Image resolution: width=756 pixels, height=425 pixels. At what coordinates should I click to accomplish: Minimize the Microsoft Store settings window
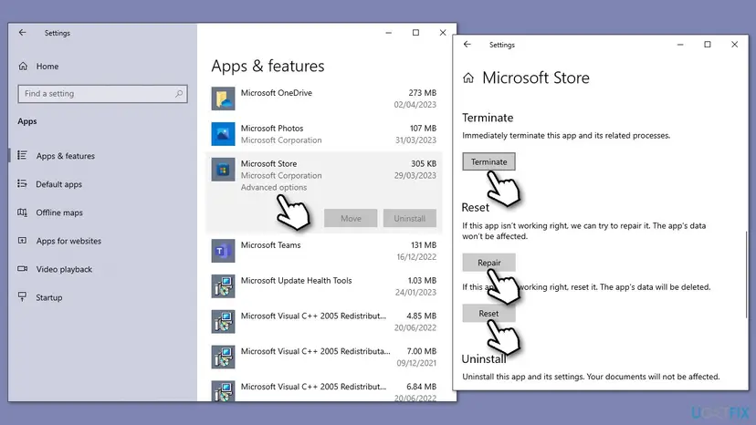680,45
